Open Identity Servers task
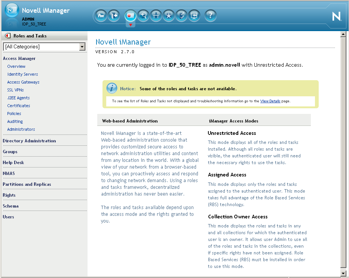Viewport: 349px width, 278px height. tap(22, 74)
